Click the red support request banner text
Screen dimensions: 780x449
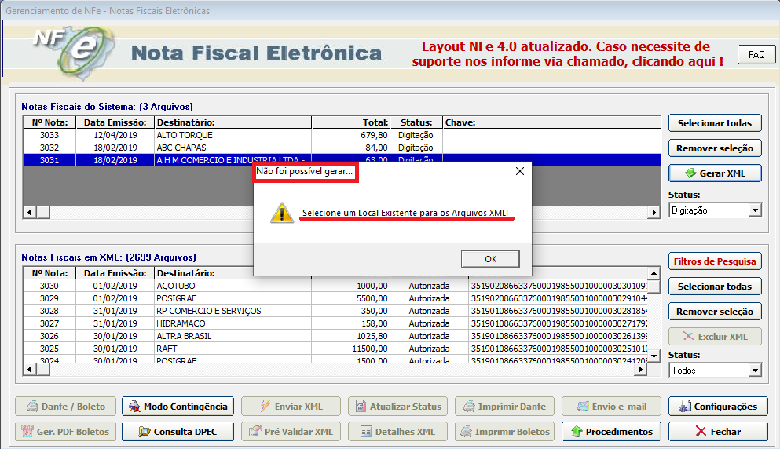click(x=567, y=53)
